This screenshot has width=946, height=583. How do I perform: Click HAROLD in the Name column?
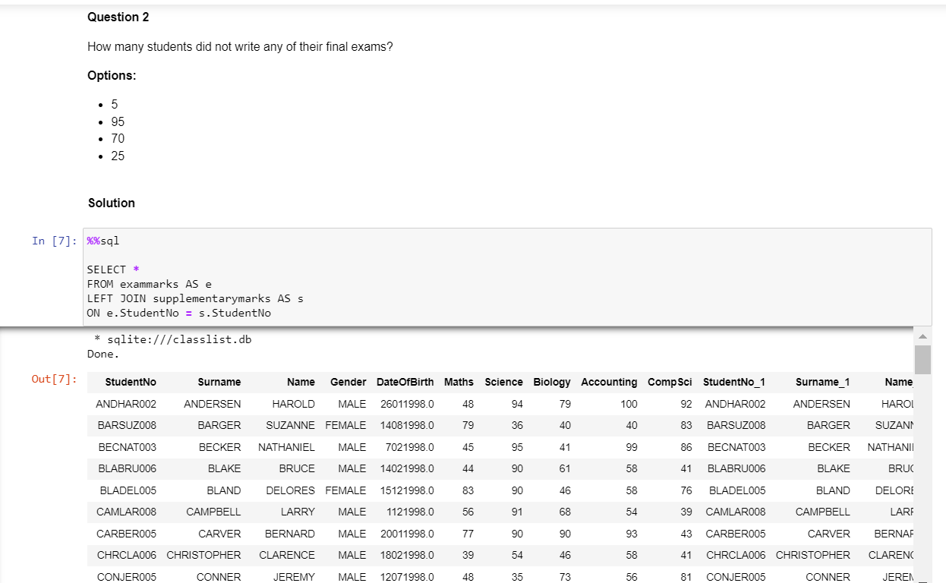(294, 404)
